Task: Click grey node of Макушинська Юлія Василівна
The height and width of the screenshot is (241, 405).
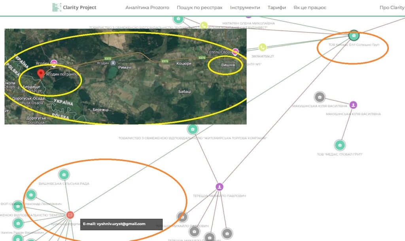Action: [320, 97]
